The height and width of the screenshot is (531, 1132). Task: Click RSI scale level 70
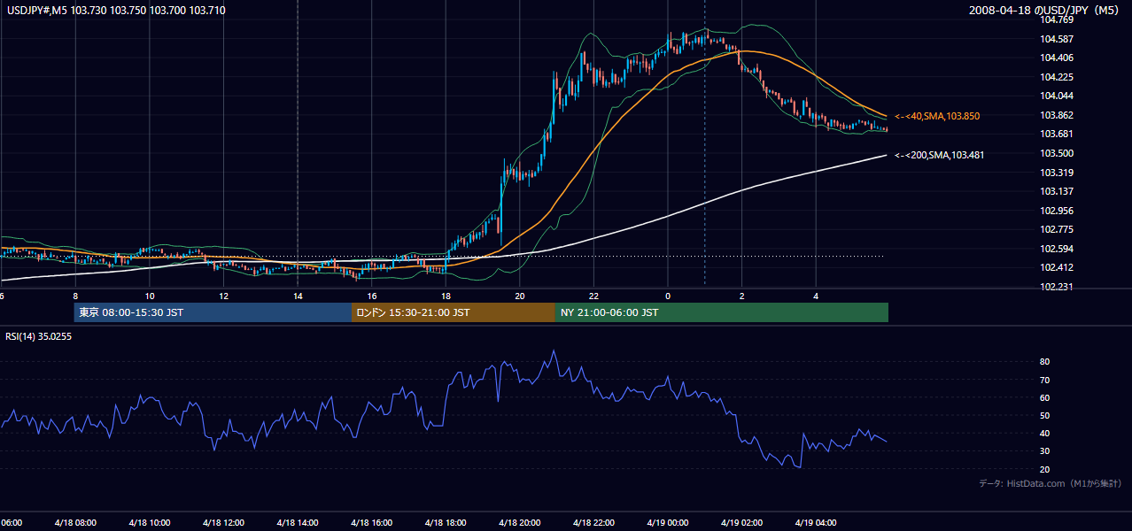click(x=1045, y=380)
